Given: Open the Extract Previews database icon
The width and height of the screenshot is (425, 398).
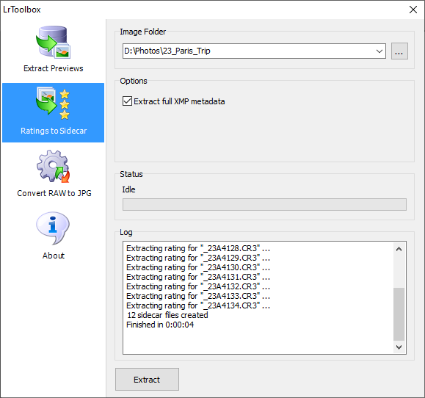Looking at the screenshot, I should pyautogui.click(x=53, y=42).
